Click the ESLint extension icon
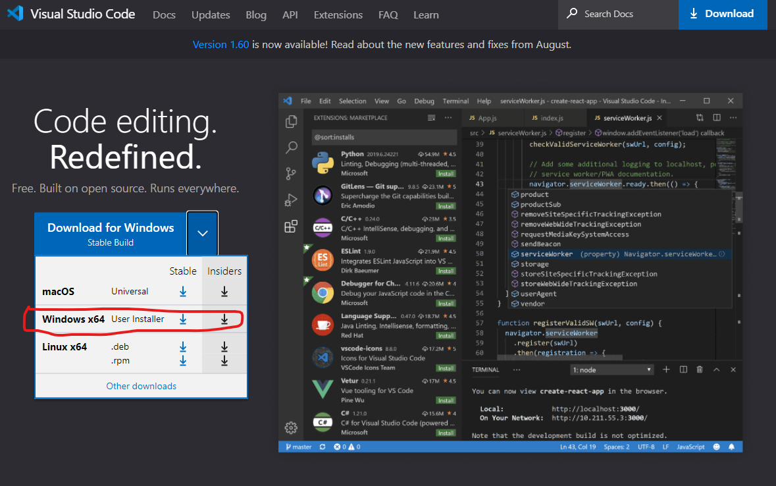The height and width of the screenshot is (486, 776). [x=323, y=259]
